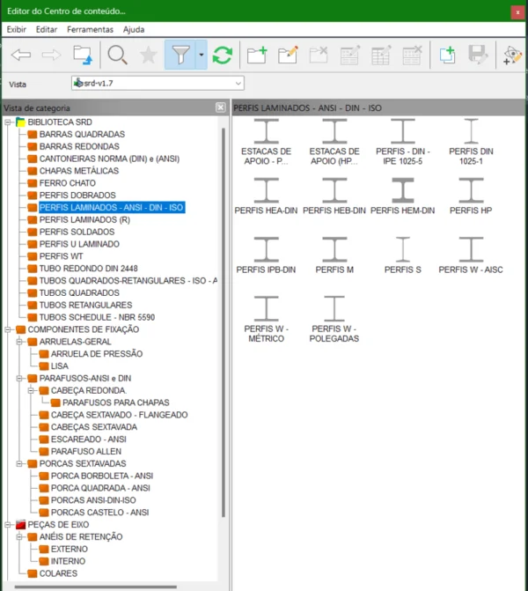Image resolution: width=528 pixels, height=591 pixels.
Task: Create a new category folder
Action: (257, 55)
